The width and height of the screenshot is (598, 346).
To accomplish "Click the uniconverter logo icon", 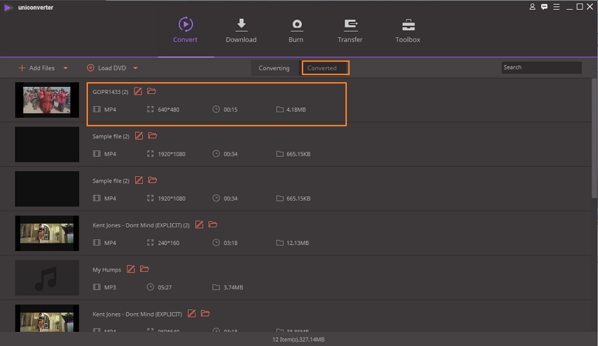I will [8, 7].
